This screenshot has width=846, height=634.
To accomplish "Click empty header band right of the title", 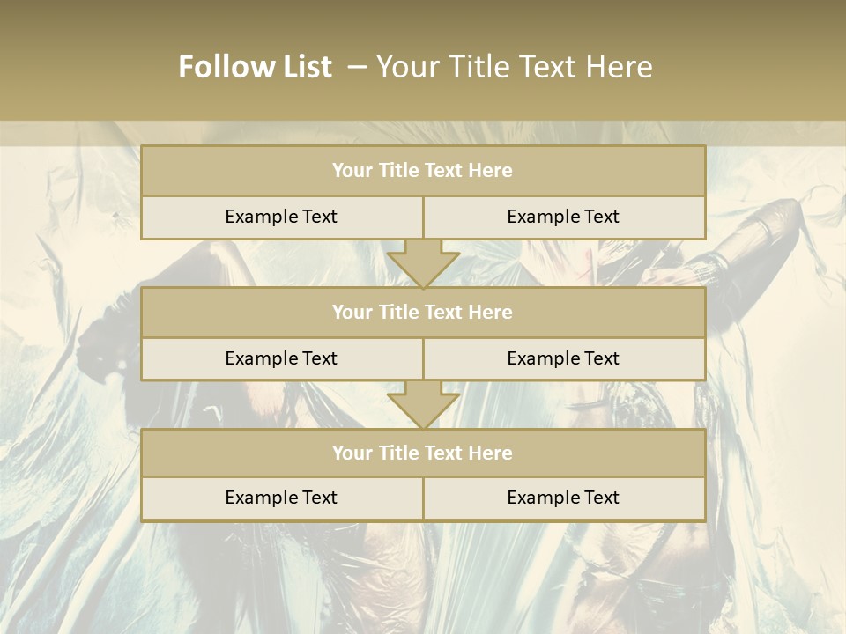I will click(x=758, y=67).
